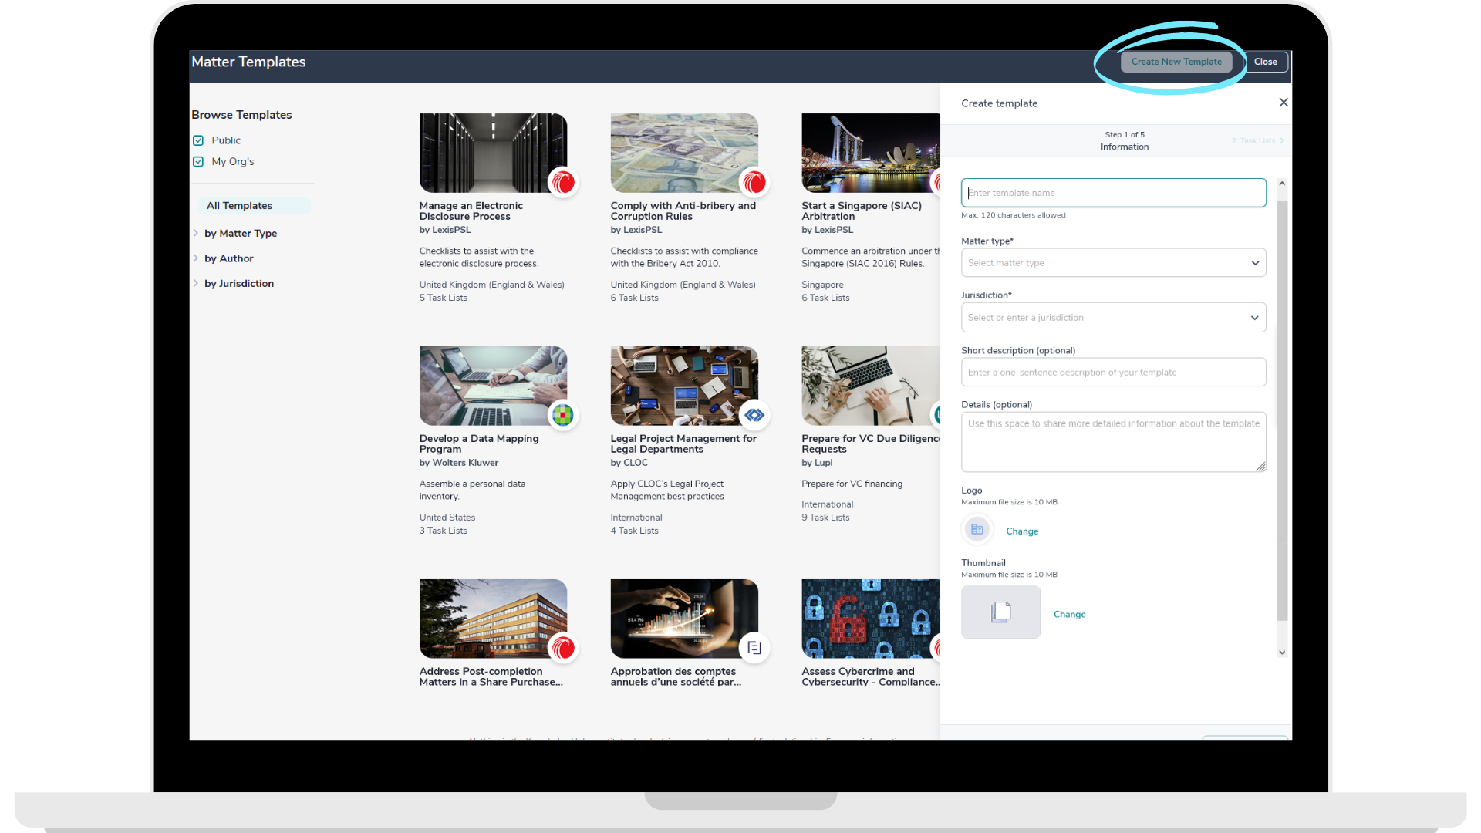Click the document logo on Approbation des comptes card
Viewport: 1481px width, 833px height.
754,648
